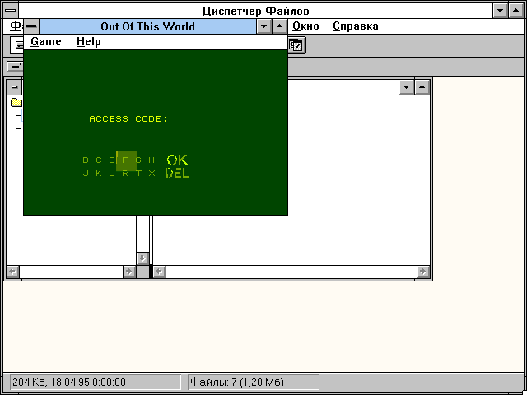
Task: Click File Manager toolbar icon beside game window
Action: pos(296,46)
